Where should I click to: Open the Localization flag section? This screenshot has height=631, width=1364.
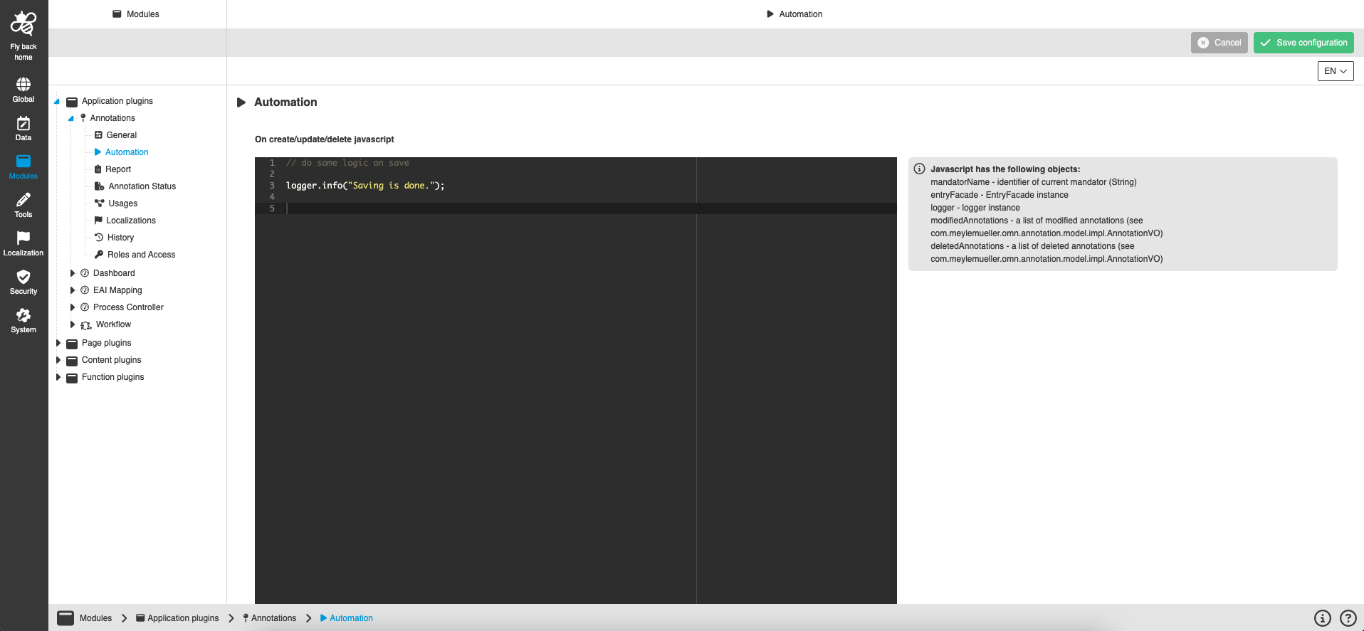(x=23, y=244)
